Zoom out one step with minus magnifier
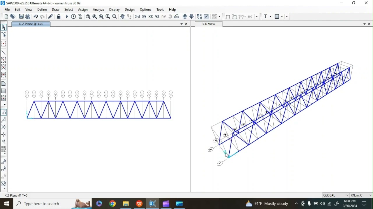This screenshot has width=373, height=209. (115, 17)
